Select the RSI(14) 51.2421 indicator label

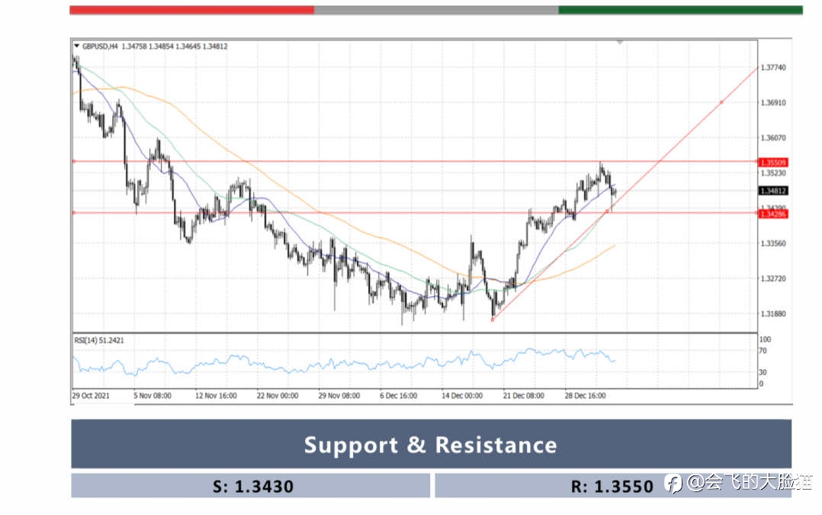coord(99,340)
